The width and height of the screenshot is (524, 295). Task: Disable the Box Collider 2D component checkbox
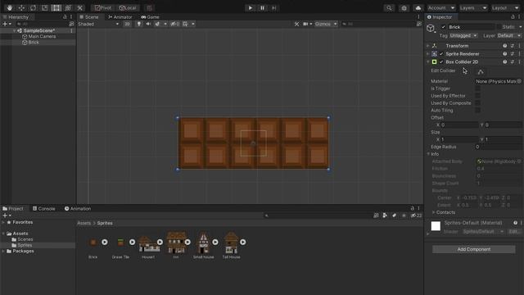[x=441, y=62]
